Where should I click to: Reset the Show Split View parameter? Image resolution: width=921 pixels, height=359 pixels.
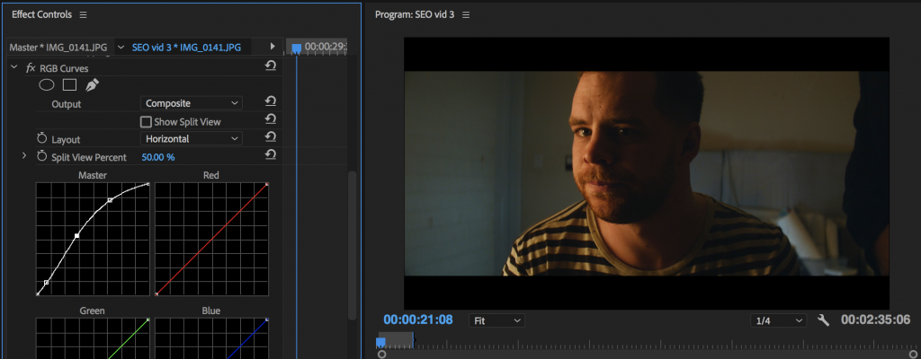pos(271,119)
